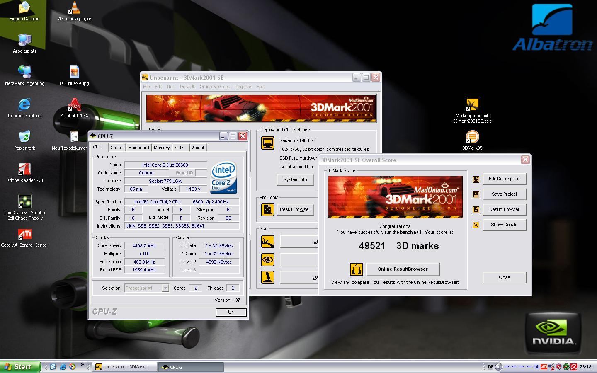Click benchmark run icon in Run section
The height and width of the screenshot is (373, 597).
pos(268,241)
